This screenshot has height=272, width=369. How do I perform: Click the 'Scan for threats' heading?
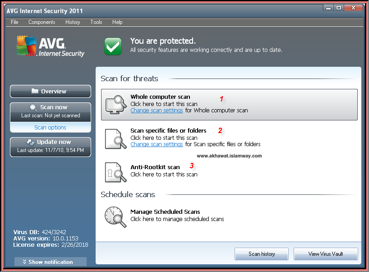coord(129,78)
